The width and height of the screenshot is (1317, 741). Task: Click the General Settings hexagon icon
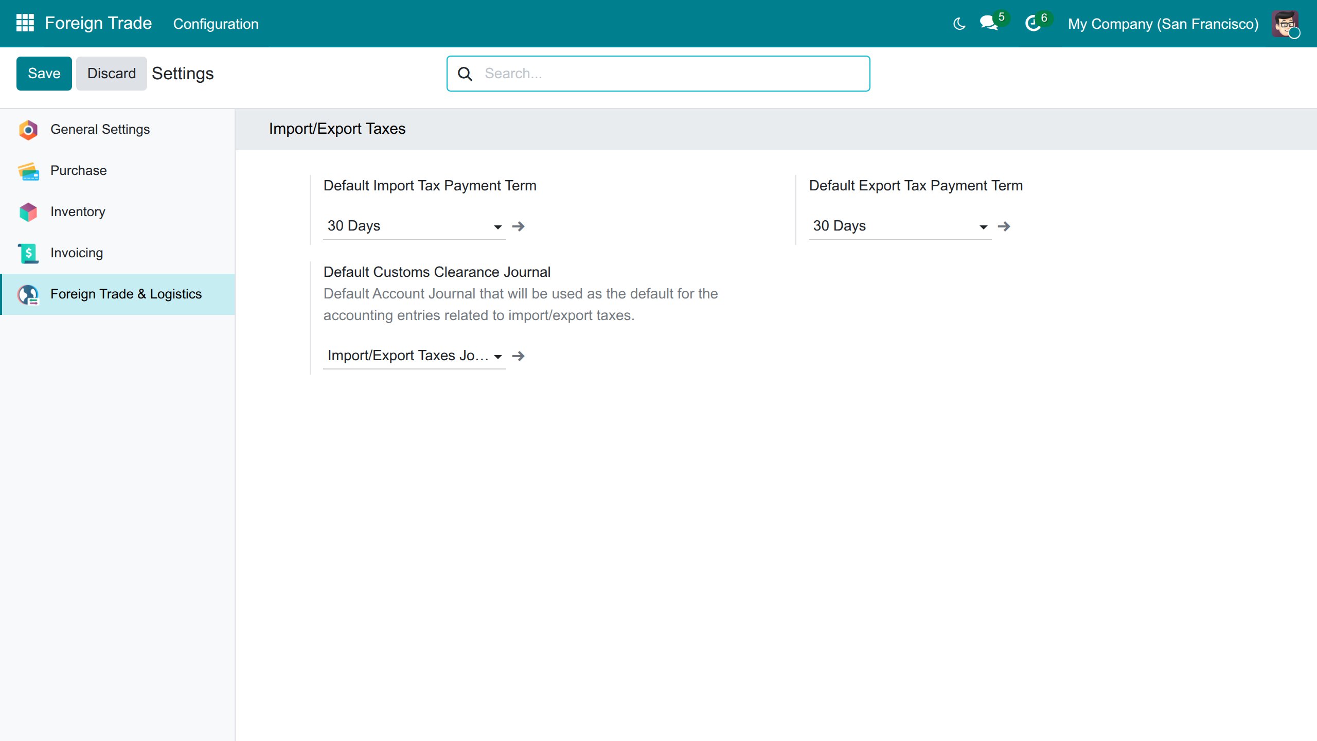[x=28, y=130]
